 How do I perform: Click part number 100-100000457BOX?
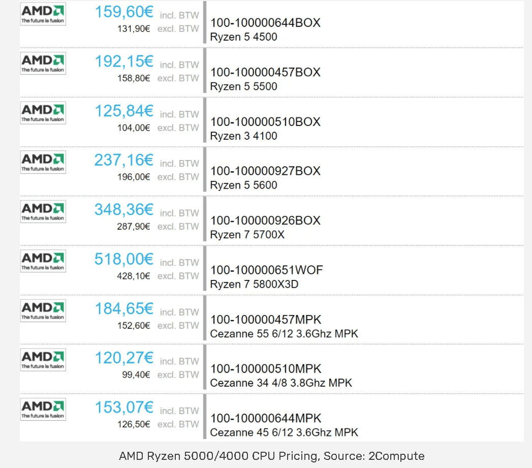265,72
